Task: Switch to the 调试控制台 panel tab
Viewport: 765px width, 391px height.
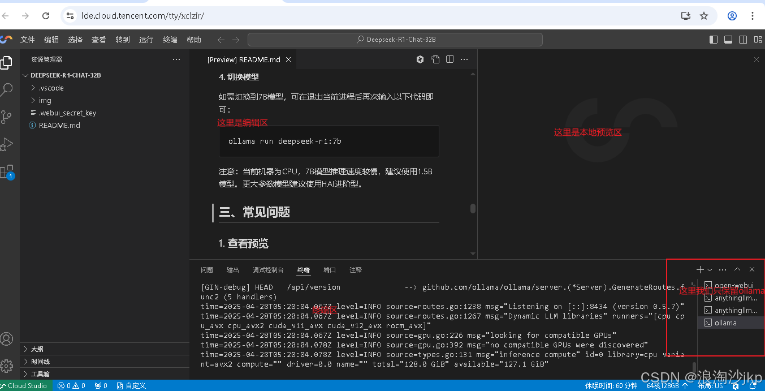Action: (x=268, y=270)
